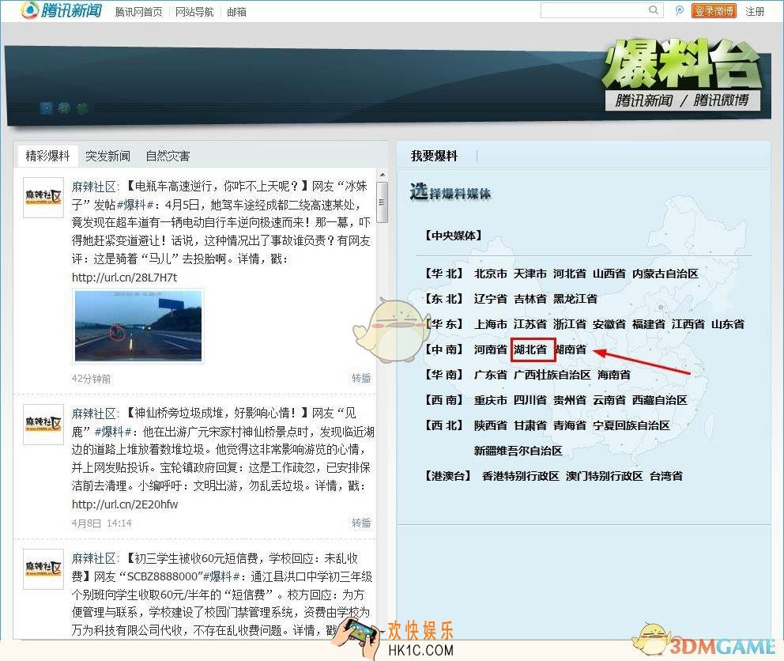Select 河北省 region
Screen dimensions: 784x661
tap(570, 274)
